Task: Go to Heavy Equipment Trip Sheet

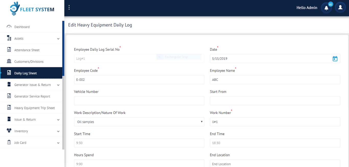Action: coord(34,108)
